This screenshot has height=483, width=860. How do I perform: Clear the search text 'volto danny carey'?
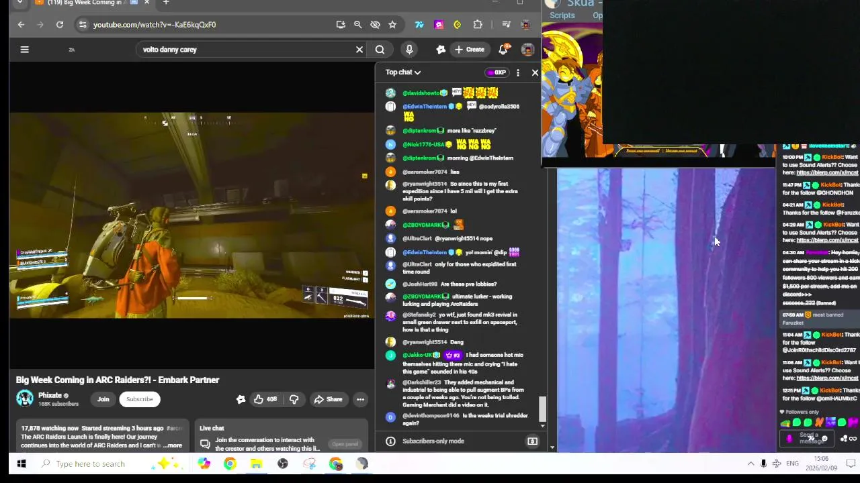click(x=359, y=50)
